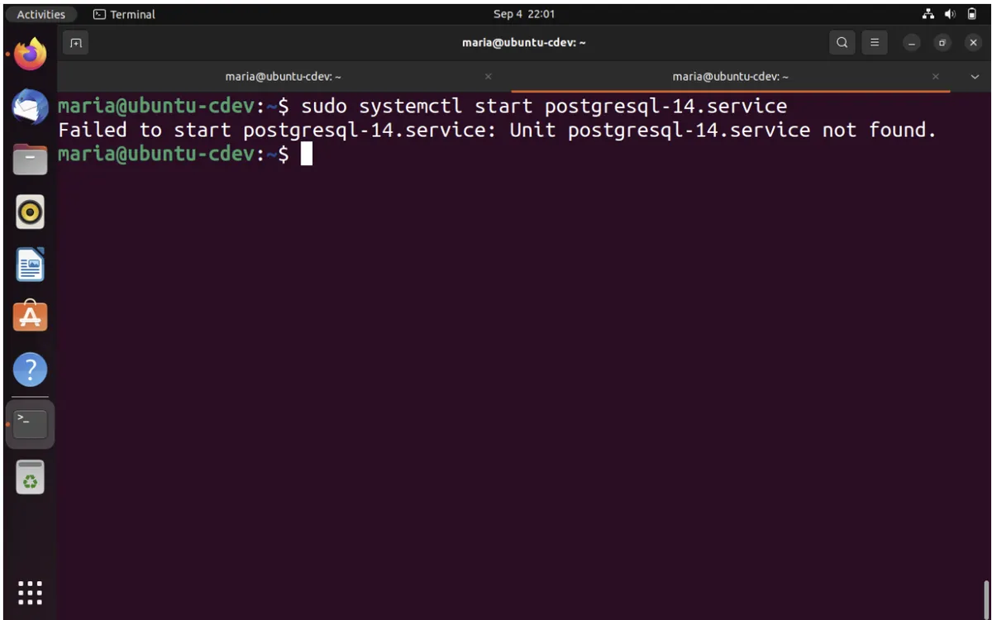Open system status menu via volume icon

[950, 14]
